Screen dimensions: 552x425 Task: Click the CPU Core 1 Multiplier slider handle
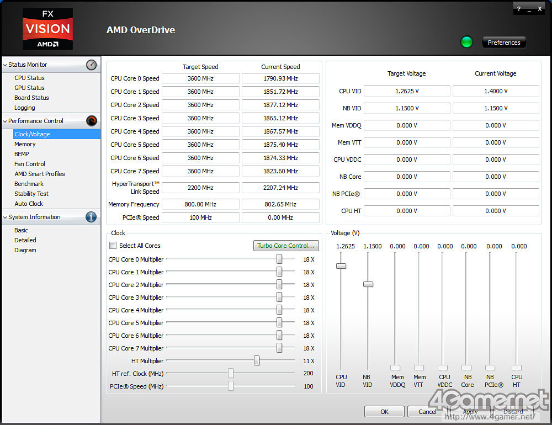pos(279,272)
